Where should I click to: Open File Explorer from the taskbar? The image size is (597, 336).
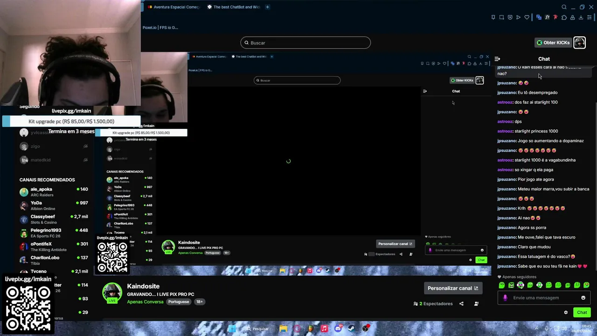coord(283,329)
